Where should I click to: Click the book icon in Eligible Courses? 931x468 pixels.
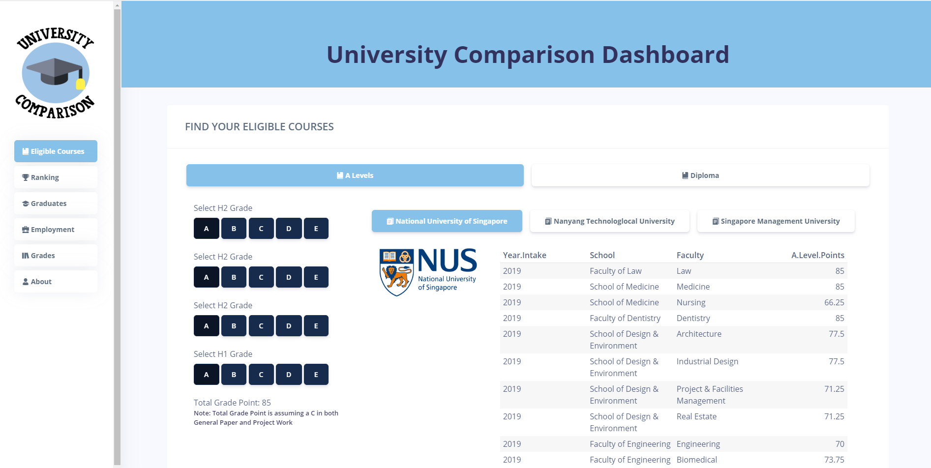(x=26, y=151)
